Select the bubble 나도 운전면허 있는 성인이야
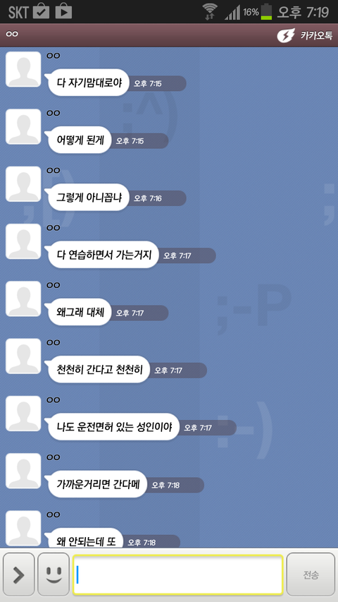This screenshot has height=602, width=338. click(112, 426)
